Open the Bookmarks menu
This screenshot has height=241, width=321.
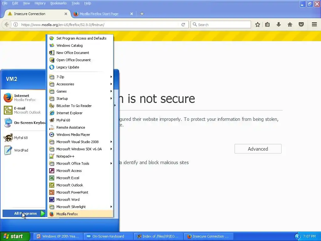click(59, 3)
